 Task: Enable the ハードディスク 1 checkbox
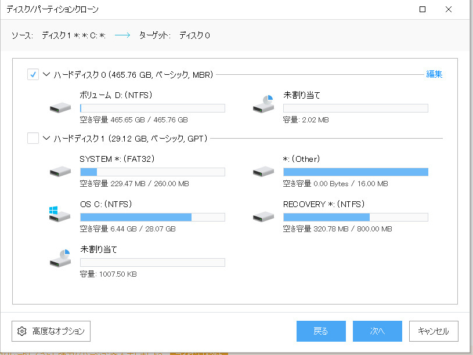click(33, 138)
